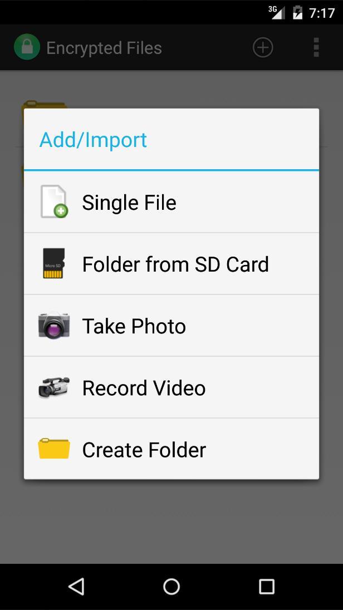Tap the Add/Import dialog title

(x=93, y=140)
